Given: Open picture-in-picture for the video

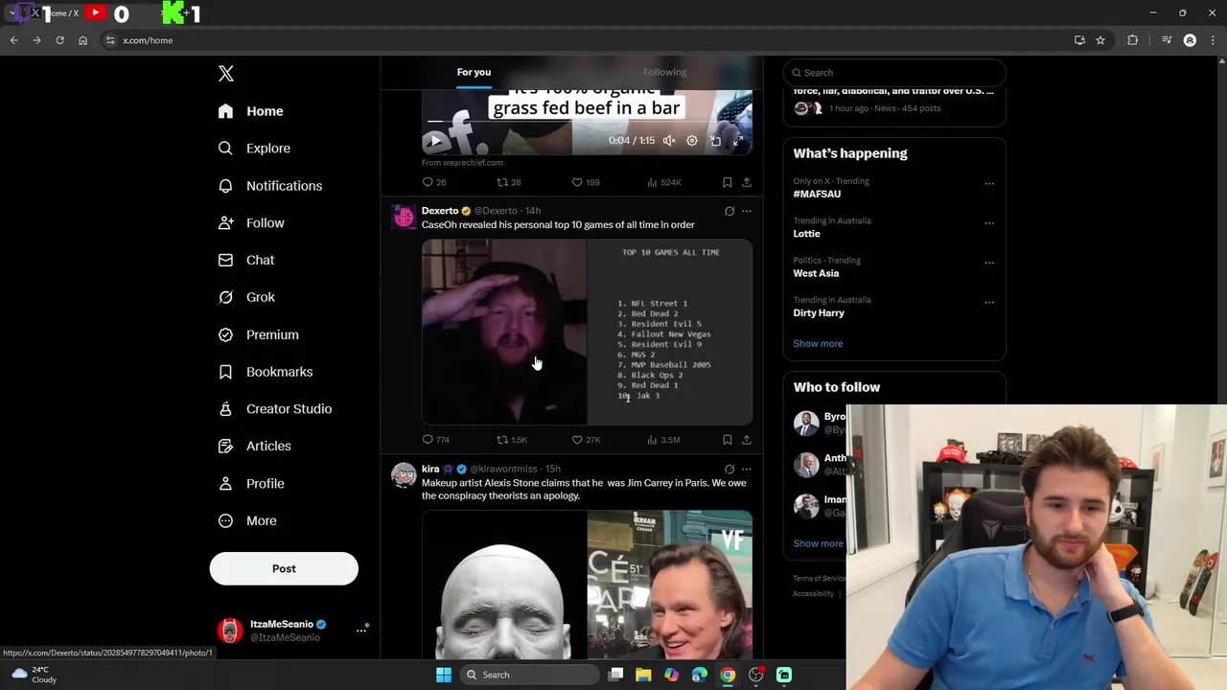Looking at the screenshot, I should click(715, 141).
